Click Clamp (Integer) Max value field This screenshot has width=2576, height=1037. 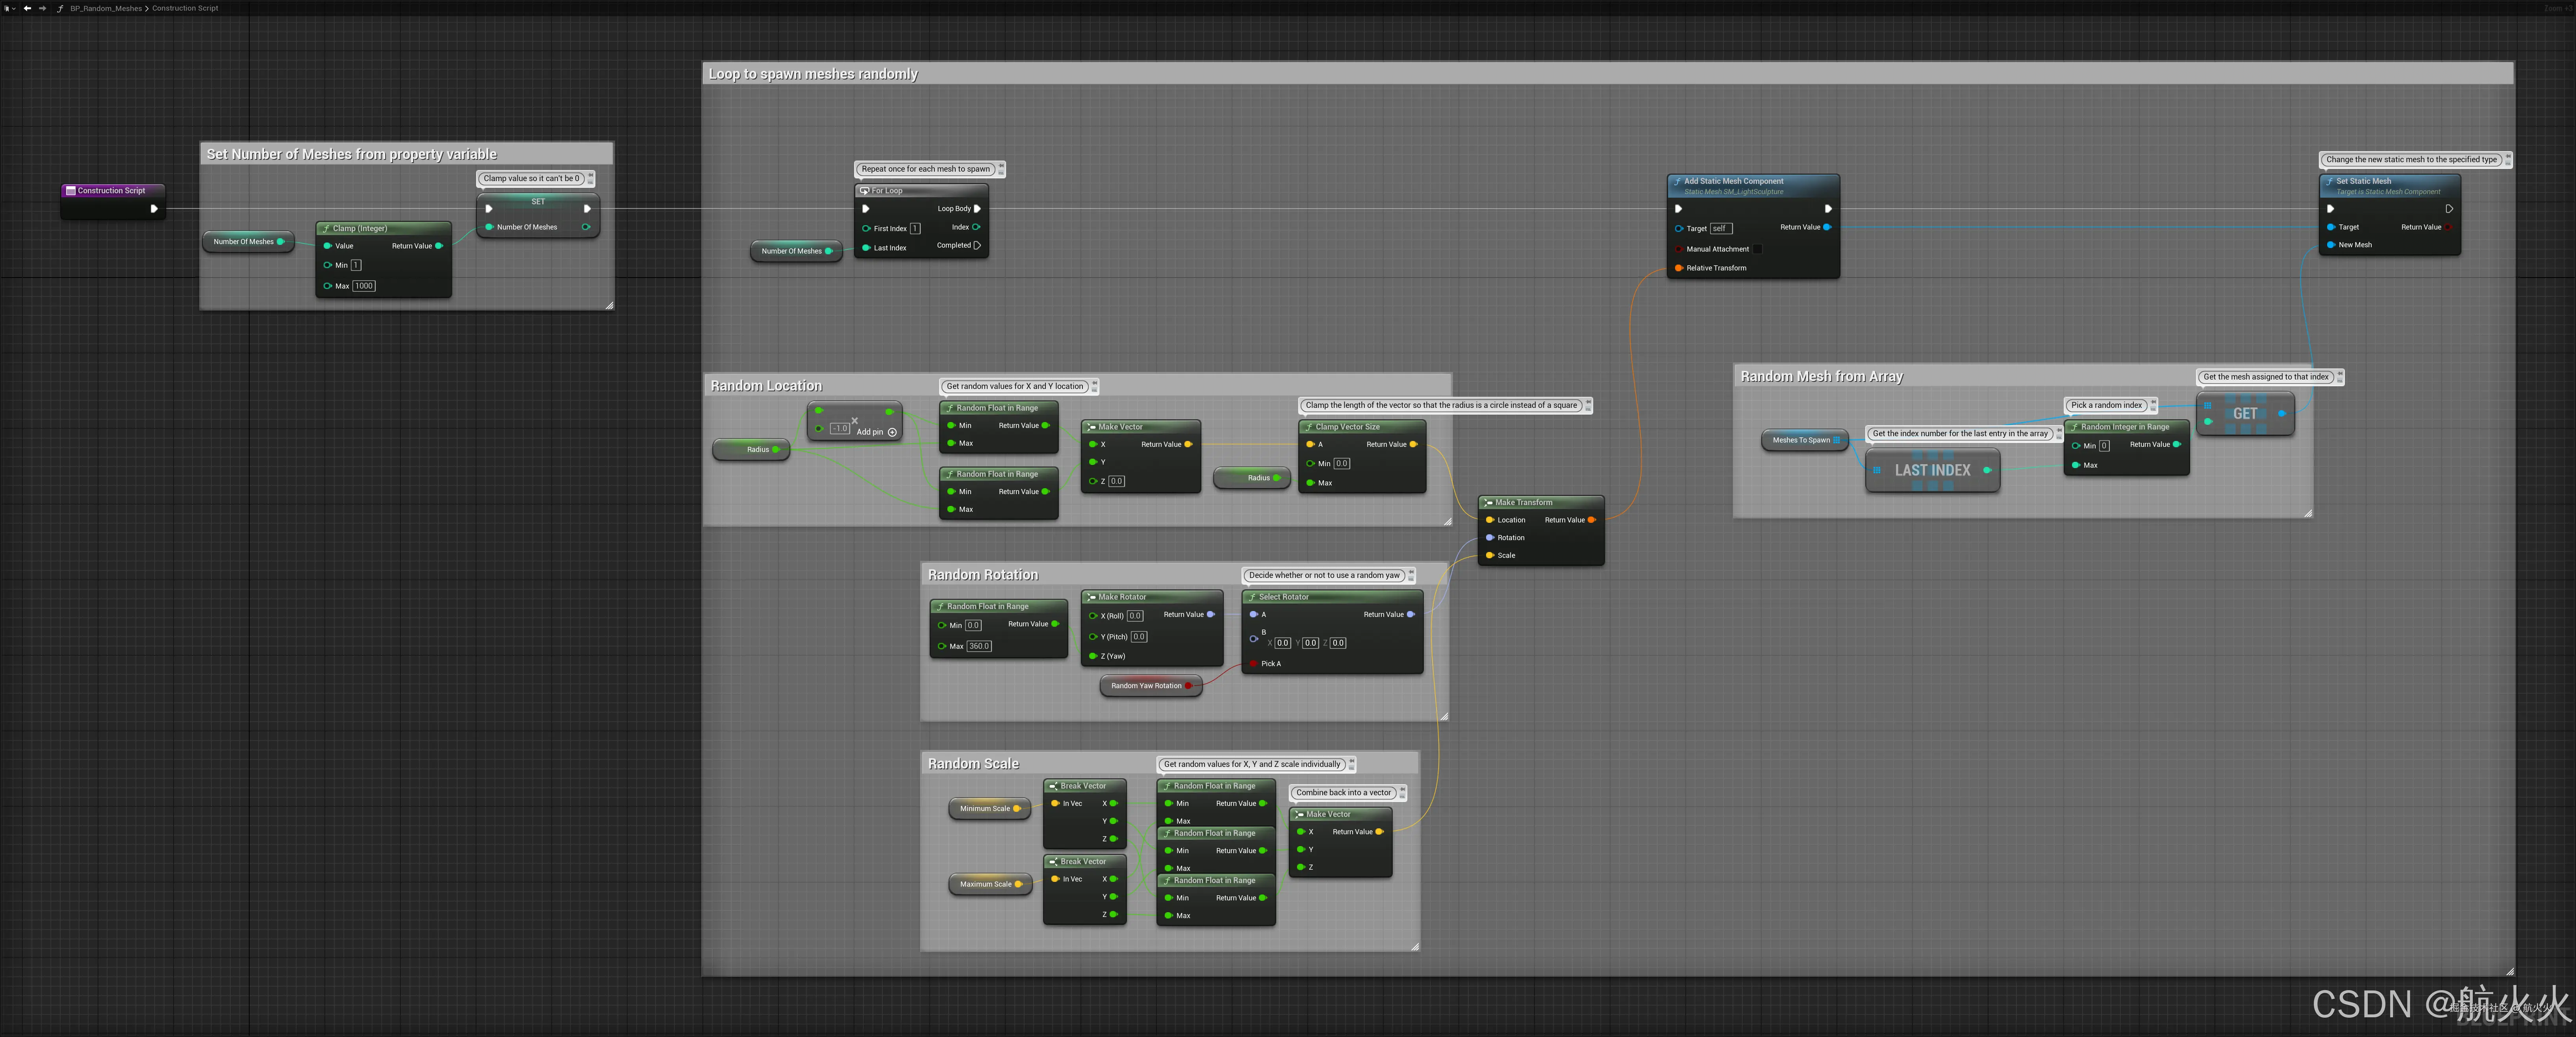tap(364, 286)
